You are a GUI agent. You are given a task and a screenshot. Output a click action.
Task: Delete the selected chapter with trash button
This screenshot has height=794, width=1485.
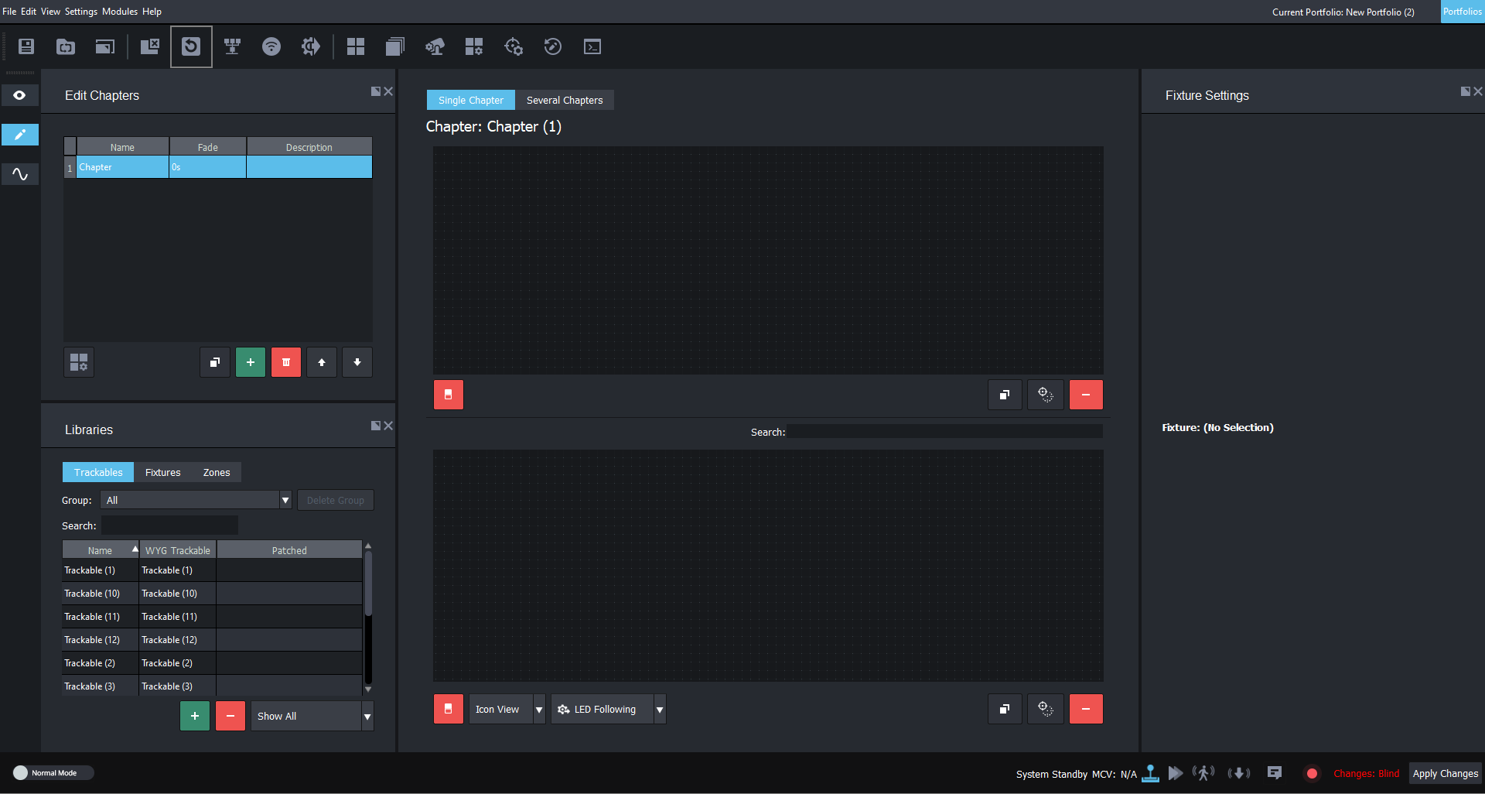286,362
